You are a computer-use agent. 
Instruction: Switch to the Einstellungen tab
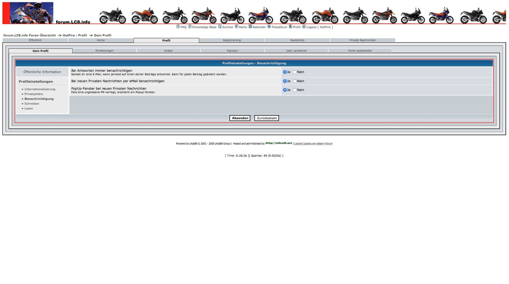pos(104,51)
